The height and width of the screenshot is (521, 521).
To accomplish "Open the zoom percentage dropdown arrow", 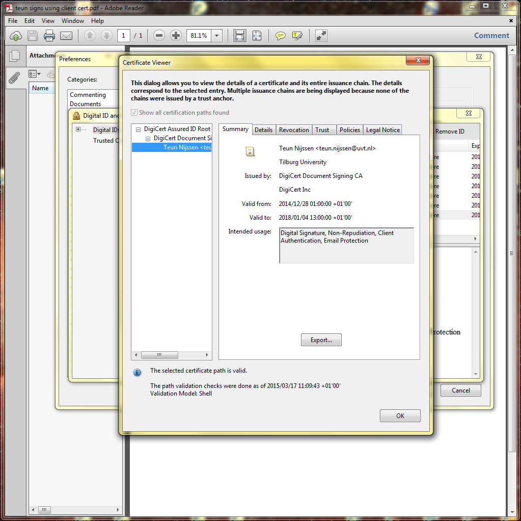I will (x=217, y=36).
